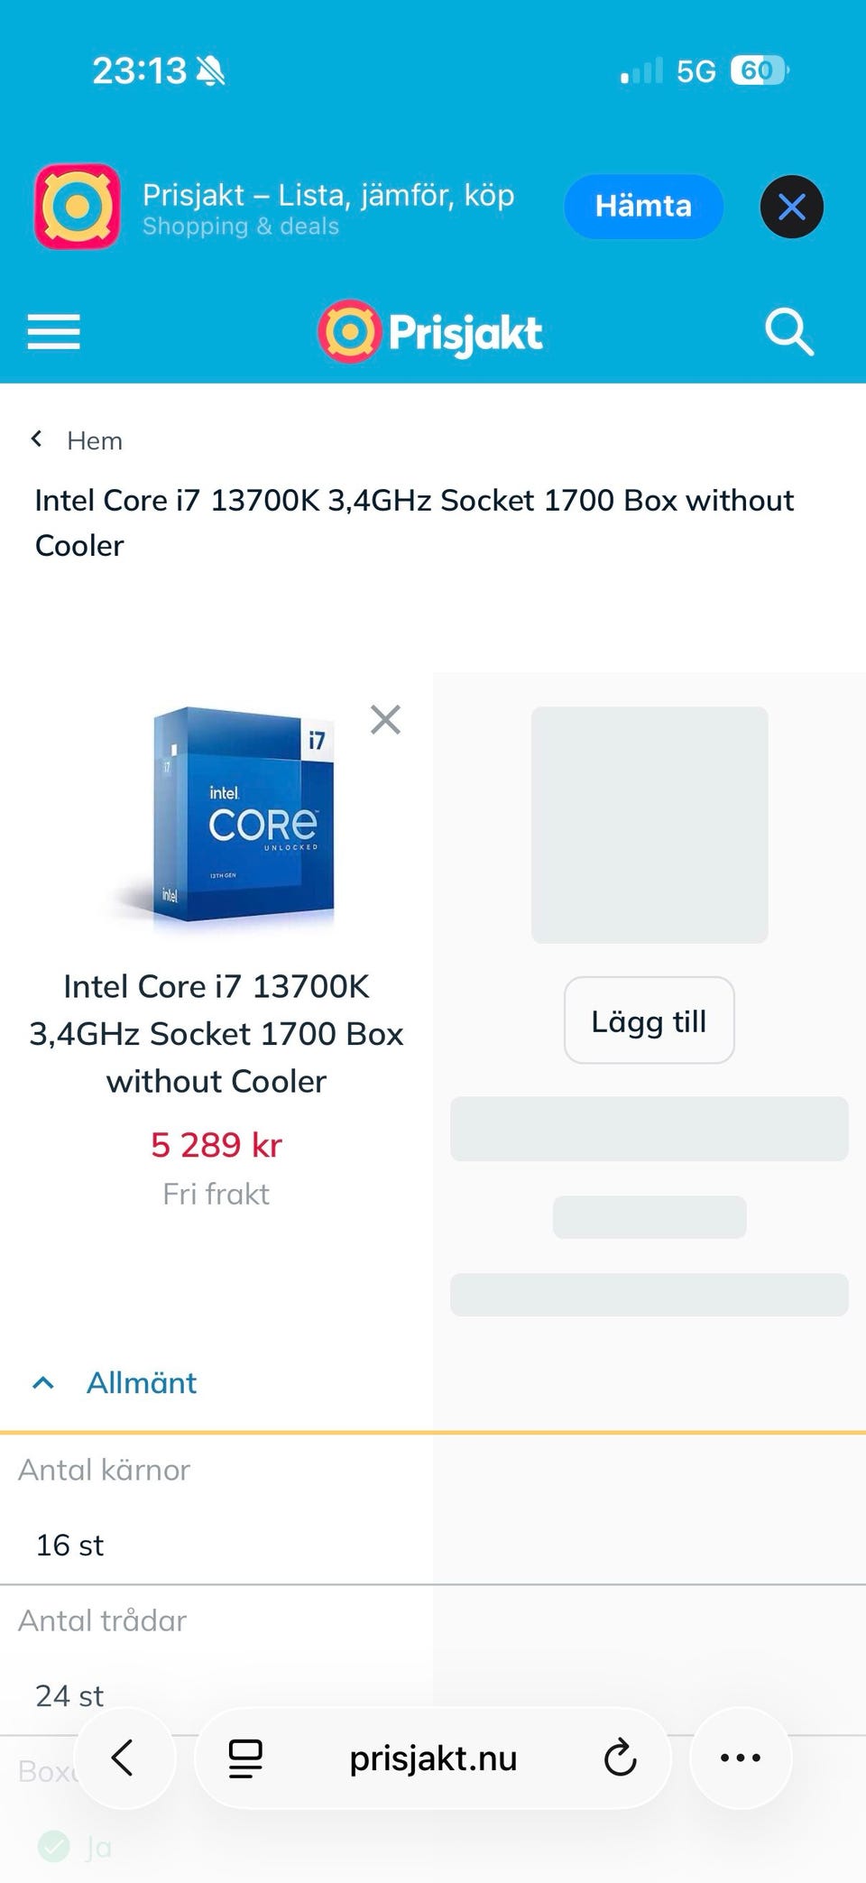Tap the prisjakt.nu address field
This screenshot has height=1883, width=866.
click(x=433, y=1758)
